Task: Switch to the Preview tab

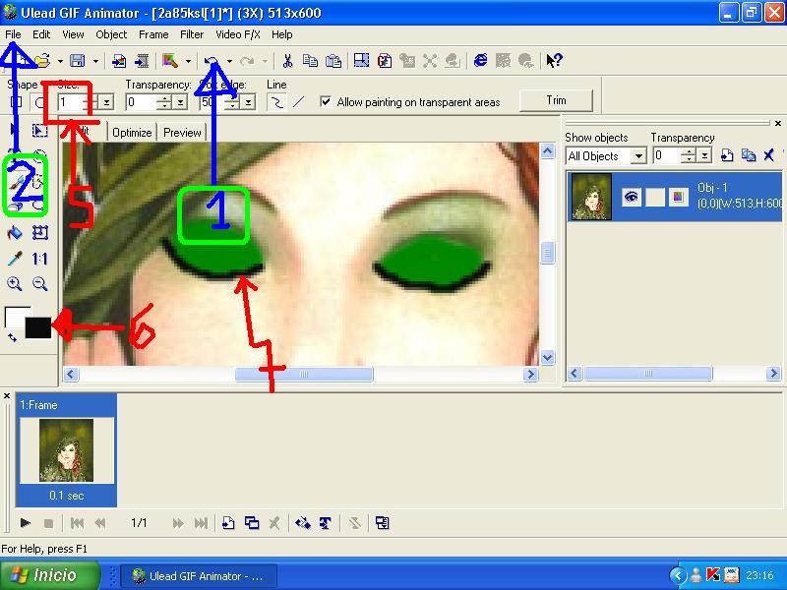Action: (x=182, y=133)
